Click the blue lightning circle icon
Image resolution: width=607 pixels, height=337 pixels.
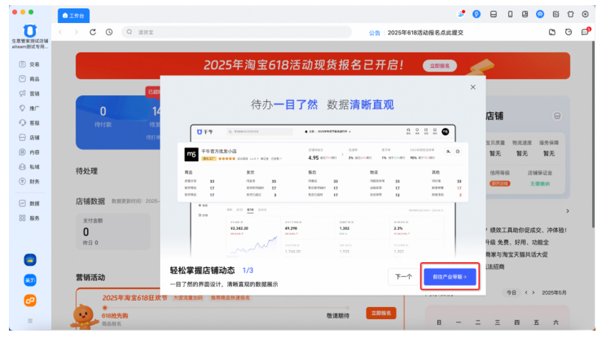[x=476, y=14]
